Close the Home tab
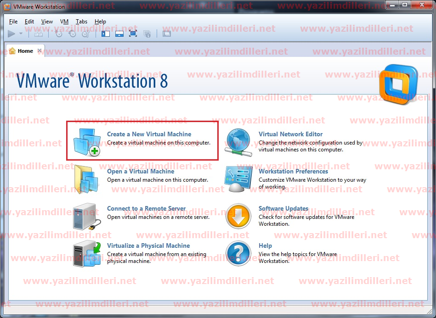Viewport: 436px width, 318px height. 40,51
